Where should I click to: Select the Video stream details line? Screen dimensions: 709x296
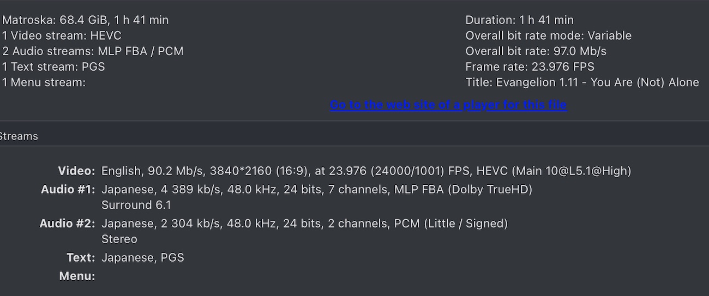coord(366,171)
